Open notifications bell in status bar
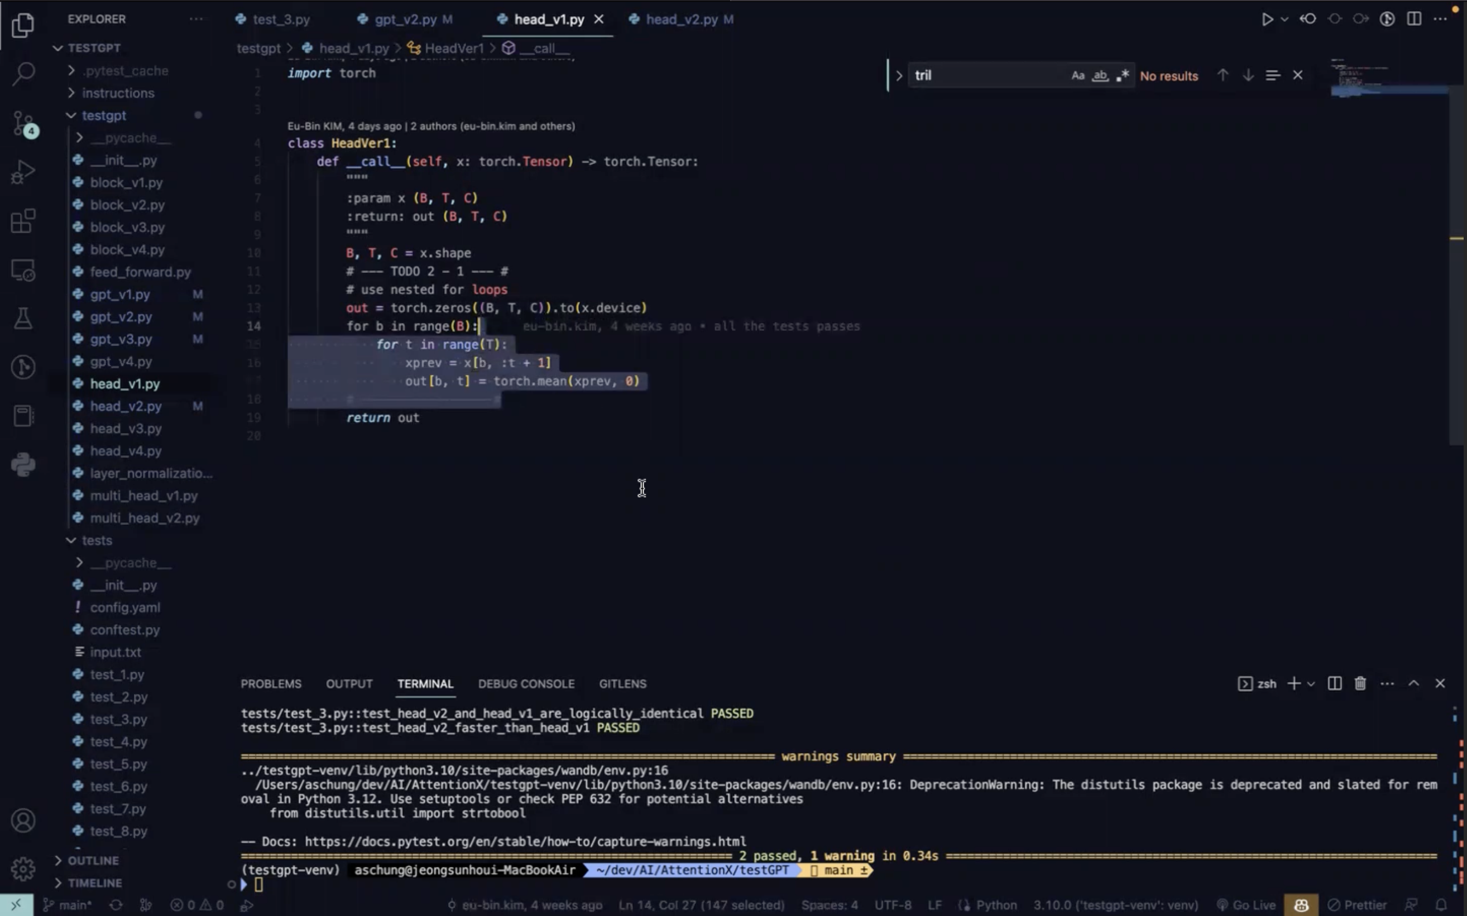The height and width of the screenshot is (916, 1467). (x=1441, y=905)
